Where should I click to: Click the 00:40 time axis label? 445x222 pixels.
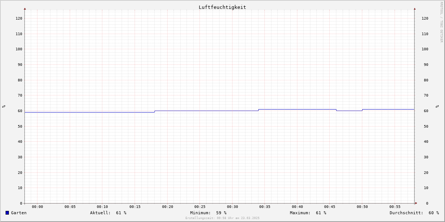(x=297, y=206)
